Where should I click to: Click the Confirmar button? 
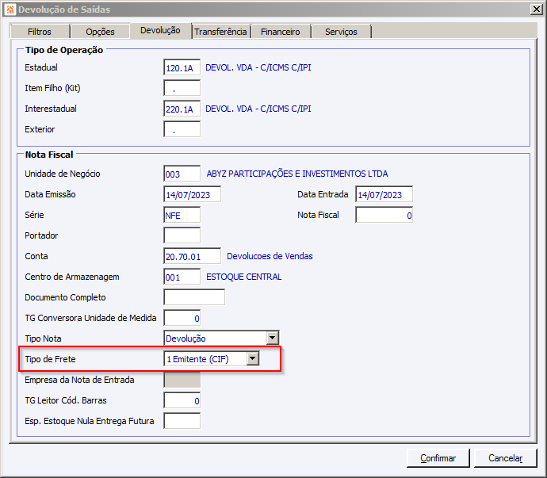(438, 457)
